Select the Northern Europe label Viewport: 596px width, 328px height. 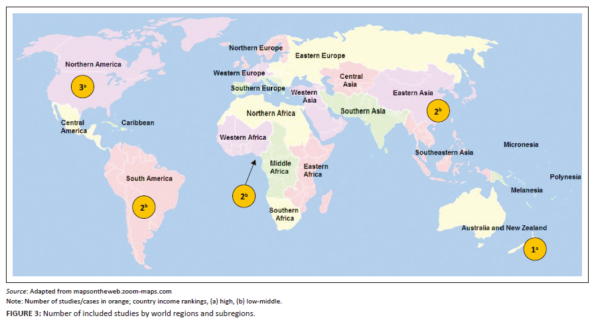[x=256, y=48]
